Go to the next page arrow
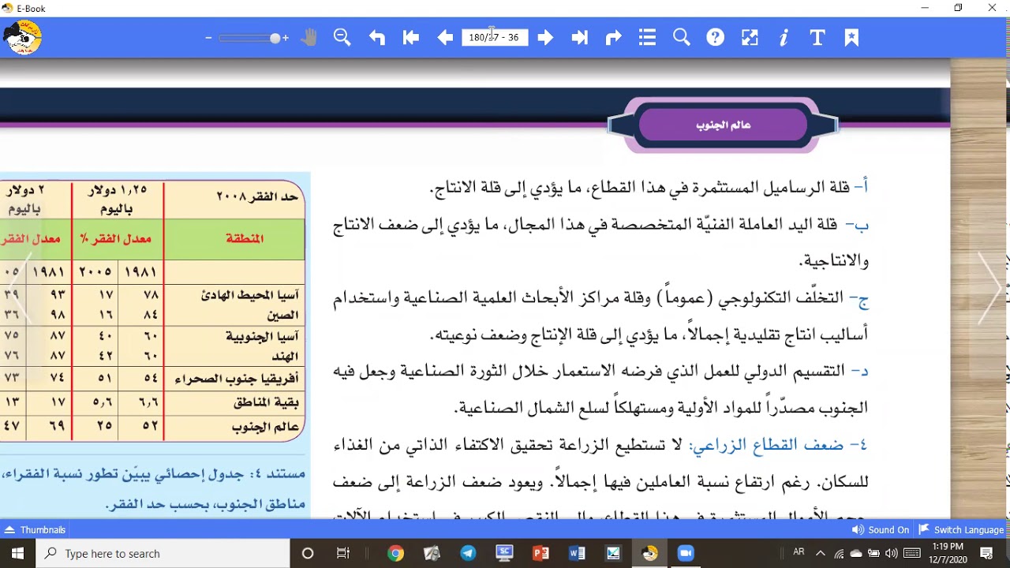The image size is (1010, 568). click(x=545, y=37)
